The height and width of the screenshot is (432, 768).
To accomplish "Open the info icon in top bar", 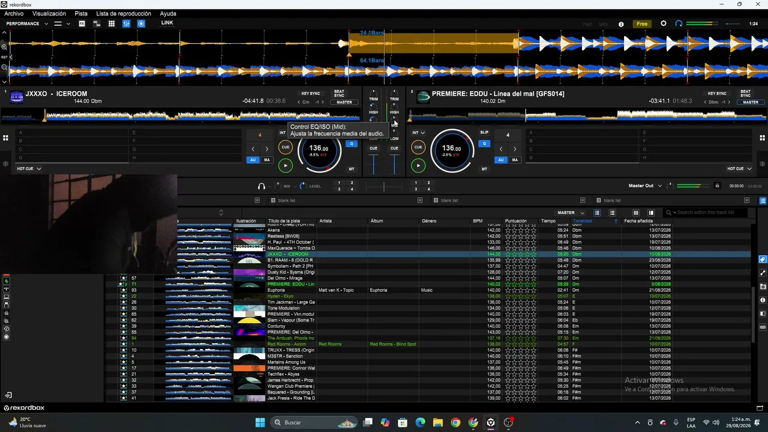I will (x=621, y=24).
